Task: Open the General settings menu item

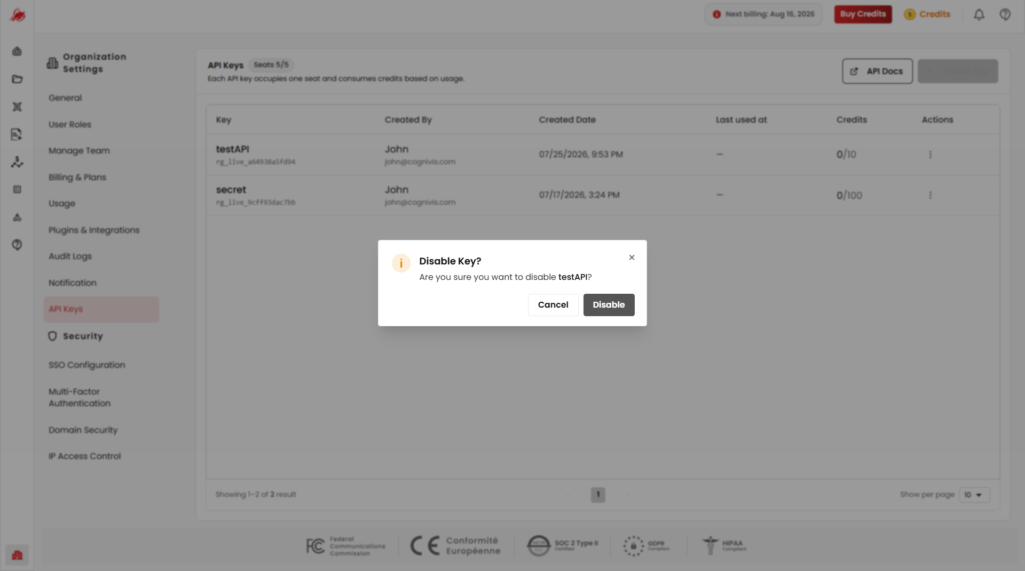Action: point(65,98)
